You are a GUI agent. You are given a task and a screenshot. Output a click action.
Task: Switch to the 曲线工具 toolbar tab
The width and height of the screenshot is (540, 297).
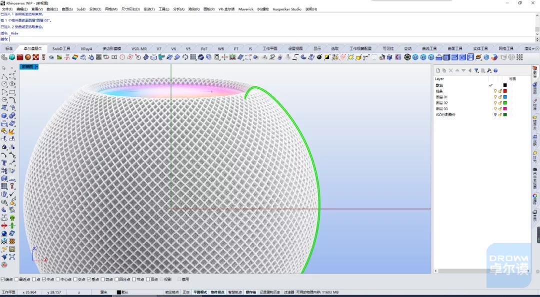[429, 49]
